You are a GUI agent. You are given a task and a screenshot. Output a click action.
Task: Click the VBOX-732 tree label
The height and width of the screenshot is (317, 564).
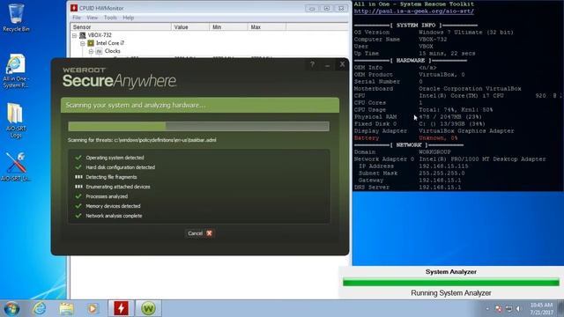pyautogui.click(x=100, y=35)
